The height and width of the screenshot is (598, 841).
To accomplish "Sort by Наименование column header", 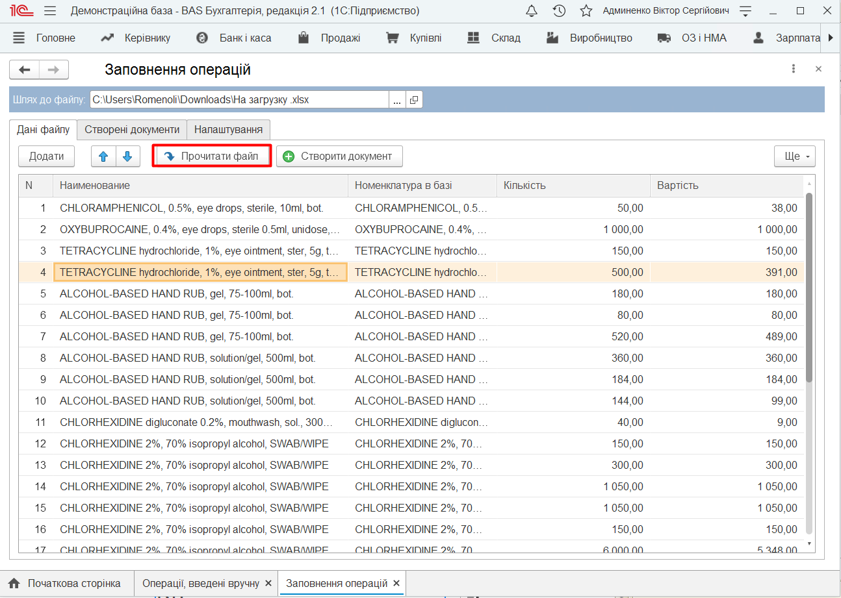I will (200, 186).
